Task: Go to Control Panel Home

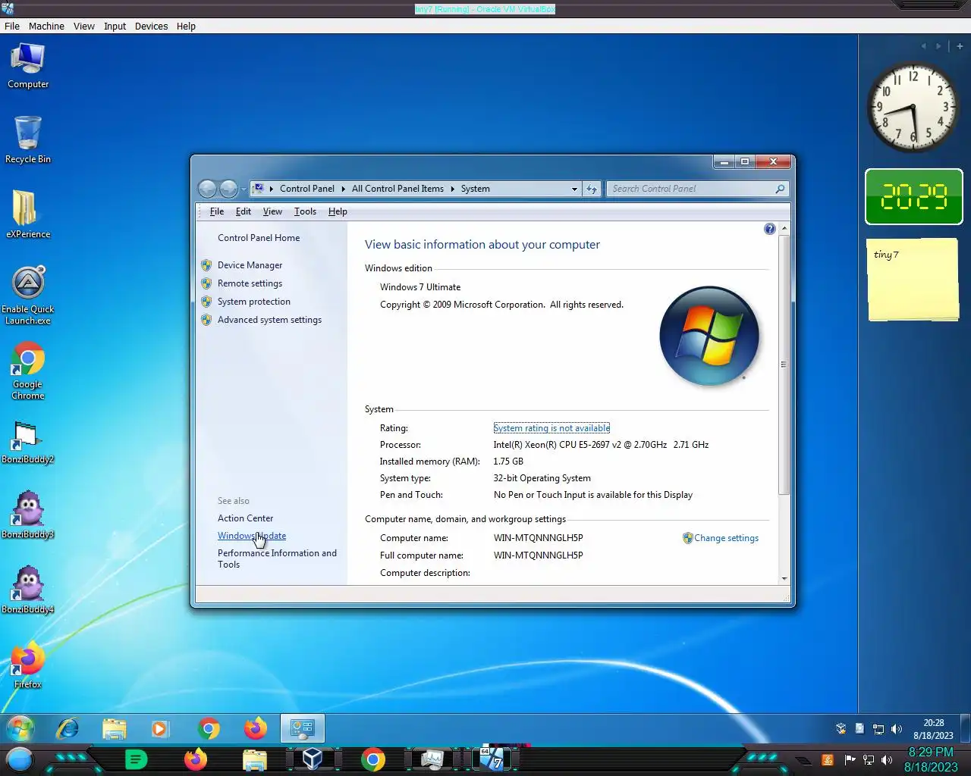Action: pos(259,238)
